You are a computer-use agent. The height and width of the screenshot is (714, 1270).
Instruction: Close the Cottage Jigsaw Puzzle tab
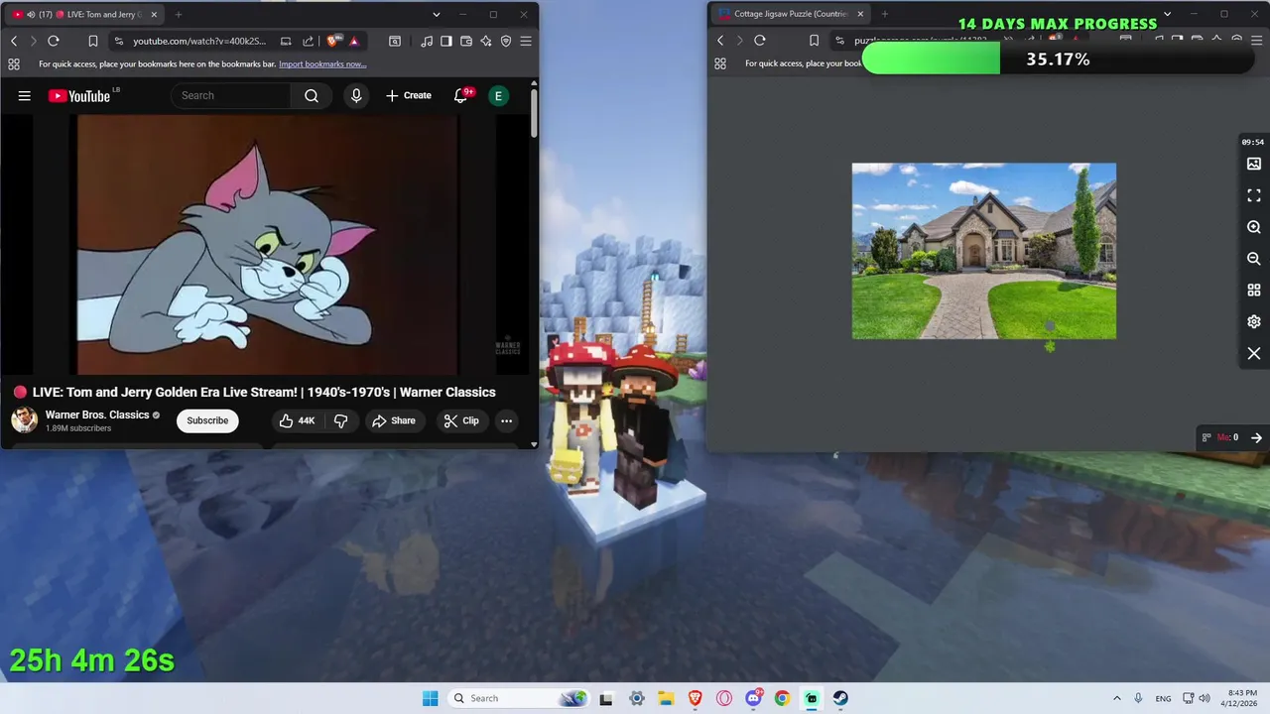tap(860, 14)
